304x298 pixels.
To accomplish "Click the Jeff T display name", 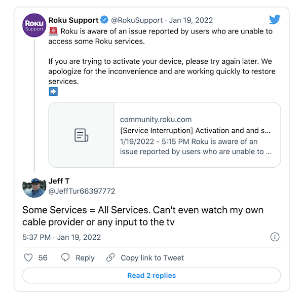I will point(59,181).
